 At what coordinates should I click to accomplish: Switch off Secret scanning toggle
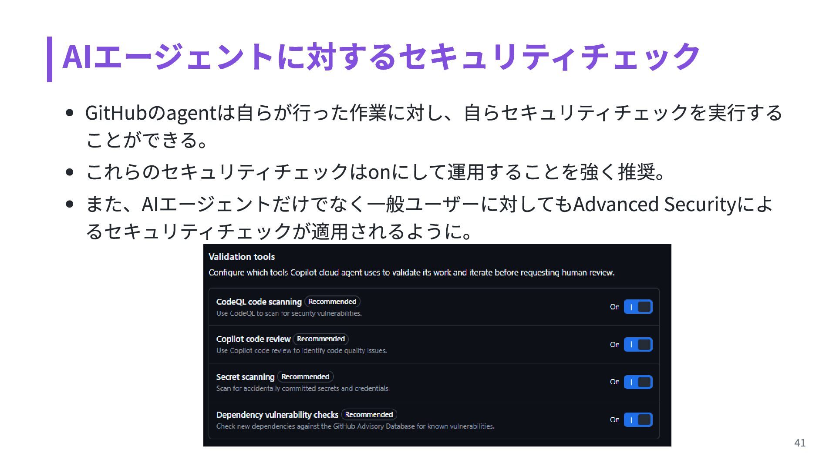pos(638,382)
